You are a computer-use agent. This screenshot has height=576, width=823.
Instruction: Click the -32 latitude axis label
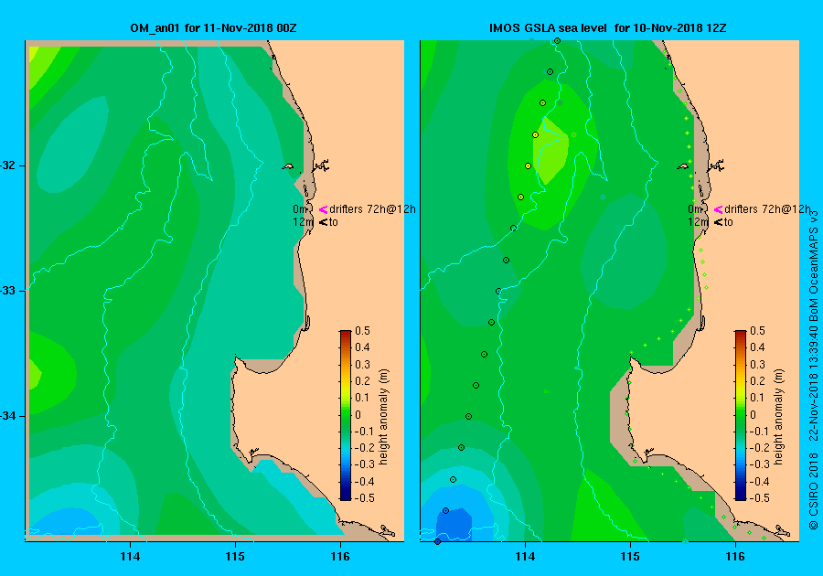(8, 165)
